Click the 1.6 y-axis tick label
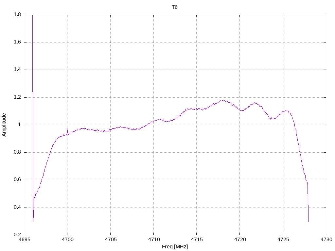The image size is (335, 251). click(x=17, y=42)
